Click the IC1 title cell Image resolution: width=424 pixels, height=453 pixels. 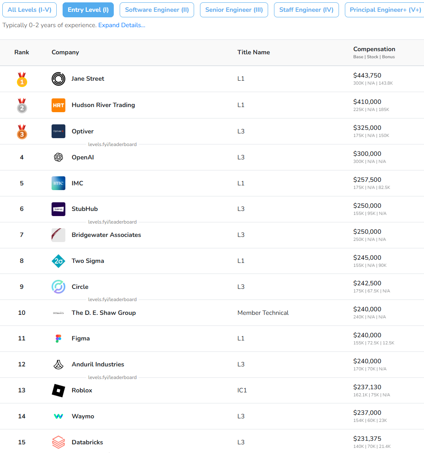[242, 390]
